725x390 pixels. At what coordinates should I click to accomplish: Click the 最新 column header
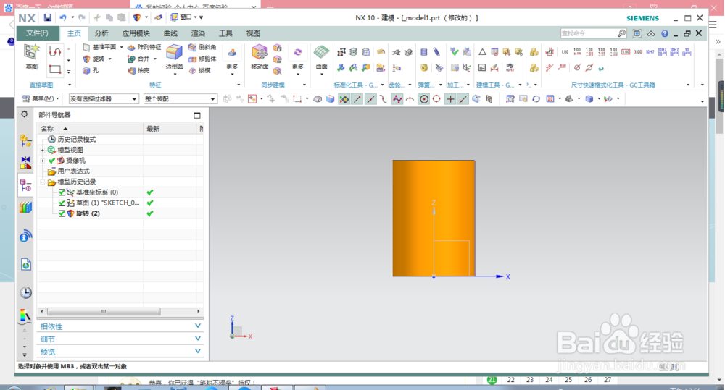coord(170,128)
